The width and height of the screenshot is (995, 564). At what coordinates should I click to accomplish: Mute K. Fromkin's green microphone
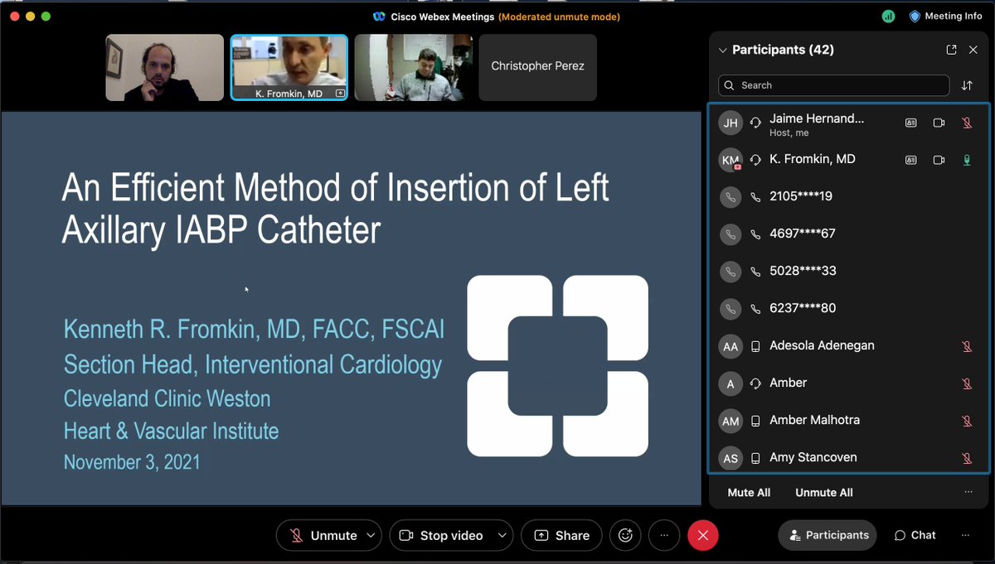[967, 160]
